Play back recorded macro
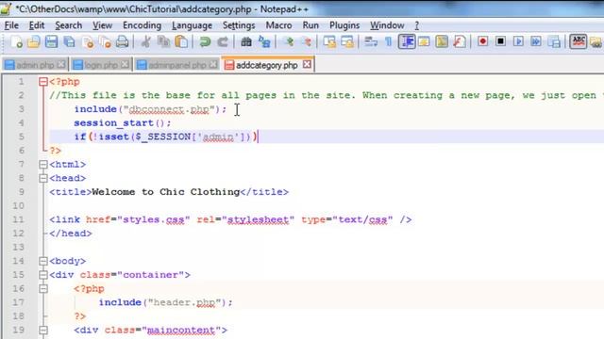The image size is (604, 339). pos(518,41)
